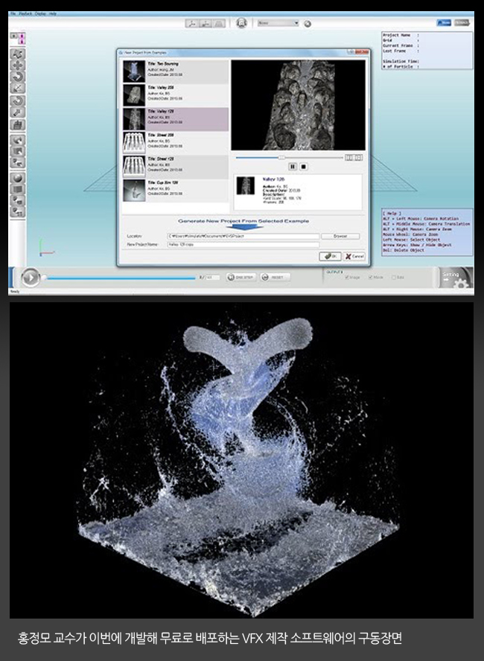484x661 pixels.
Task: Click the small thumbnail in description panel
Action: point(246,186)
